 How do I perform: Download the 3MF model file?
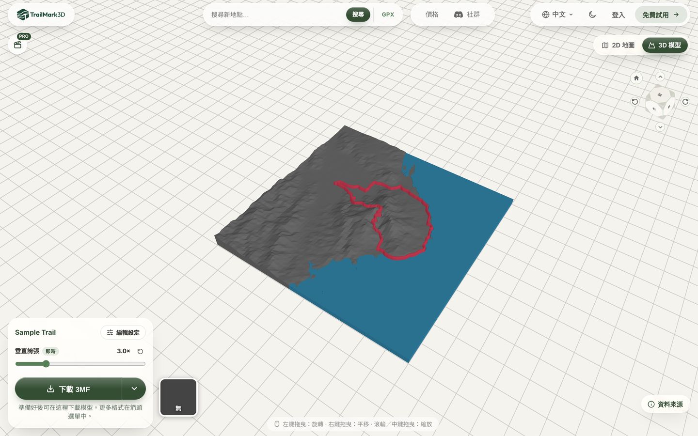[x=68, y=389]
